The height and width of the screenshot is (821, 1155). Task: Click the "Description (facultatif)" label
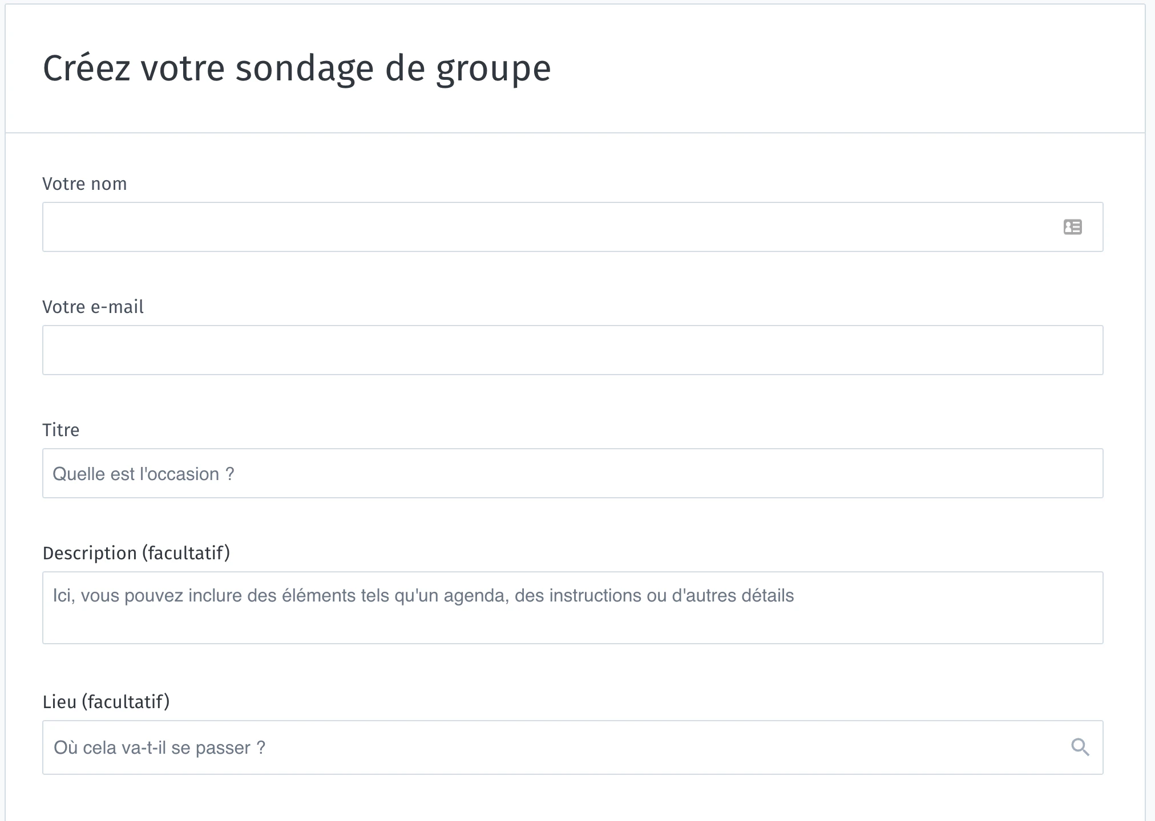point(136,553)
